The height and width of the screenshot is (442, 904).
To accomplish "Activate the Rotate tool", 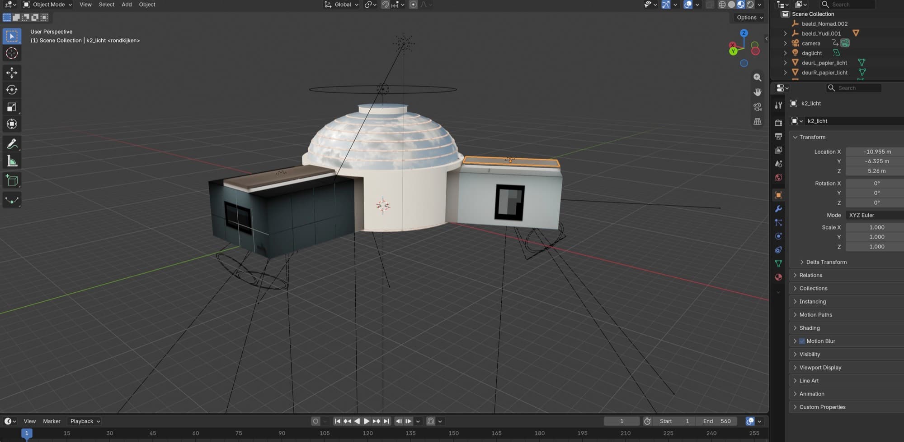I will (12, 90).
